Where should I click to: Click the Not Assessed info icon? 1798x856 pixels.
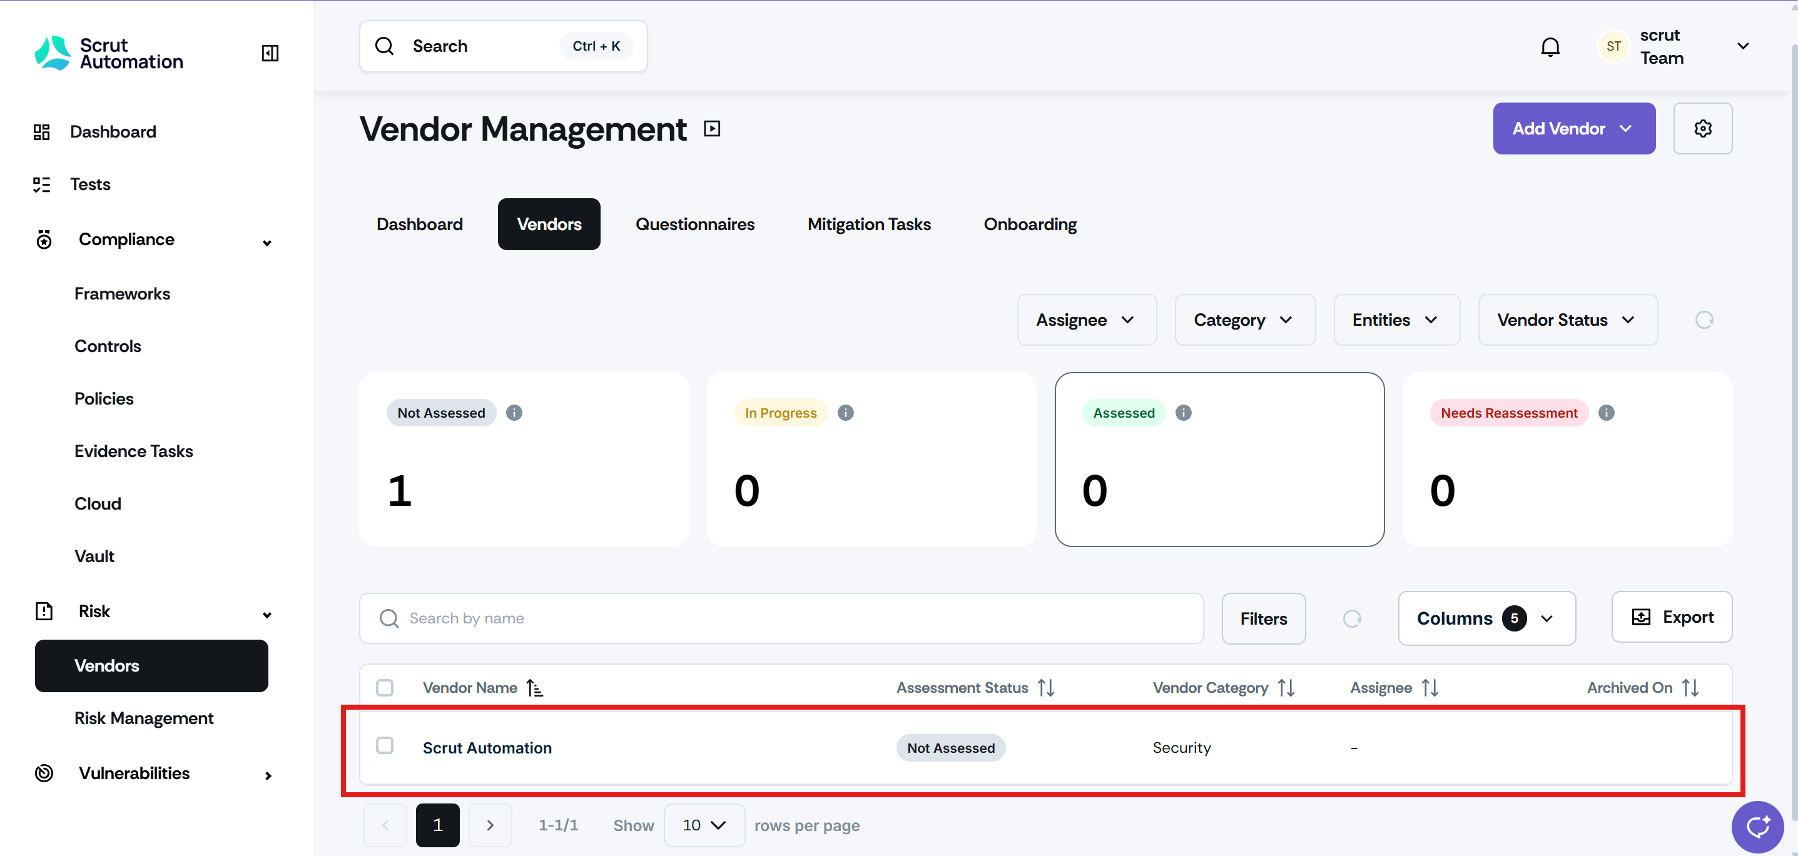click(x=514, y=413)
